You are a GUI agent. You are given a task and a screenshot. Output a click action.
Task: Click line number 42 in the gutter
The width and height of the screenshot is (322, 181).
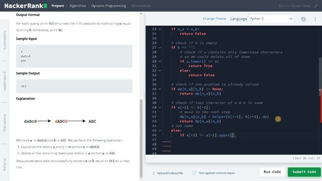point(154,117)
